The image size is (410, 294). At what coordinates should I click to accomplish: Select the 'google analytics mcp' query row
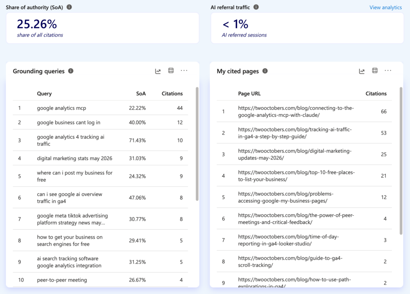(100, 108)
